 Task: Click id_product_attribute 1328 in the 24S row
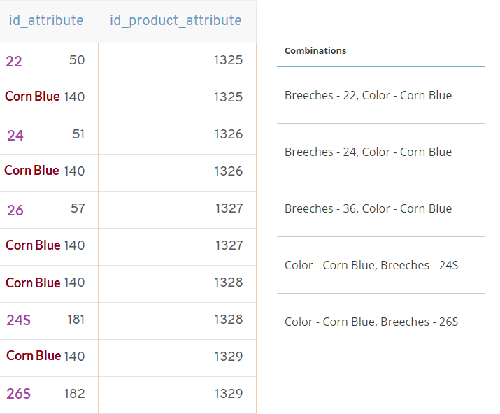coord(228,320)
